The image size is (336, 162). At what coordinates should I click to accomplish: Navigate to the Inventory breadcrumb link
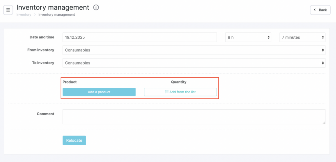pos(24,14)
